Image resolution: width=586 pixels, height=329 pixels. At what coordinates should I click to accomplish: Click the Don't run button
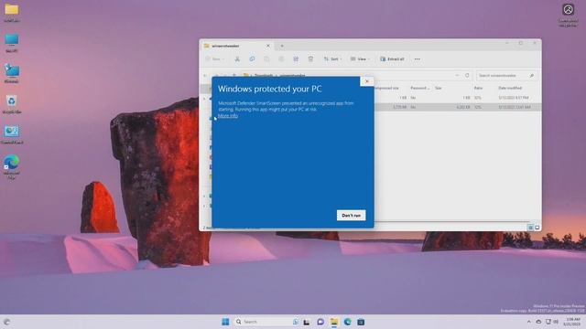tap(351, 216)
